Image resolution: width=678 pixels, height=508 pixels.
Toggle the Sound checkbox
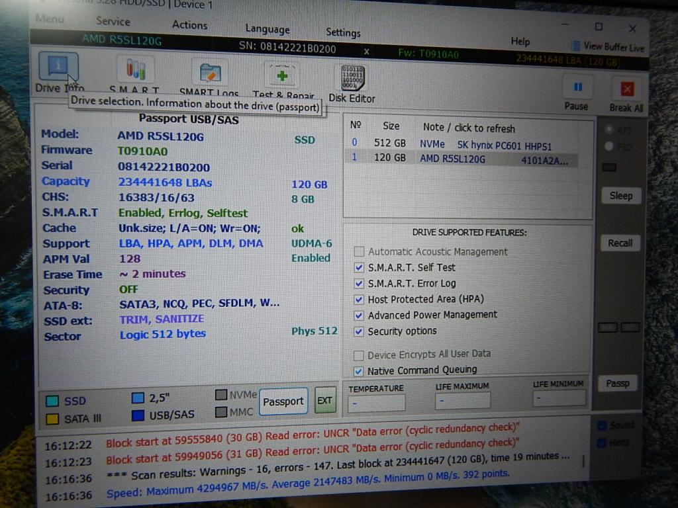coord(601,426)
